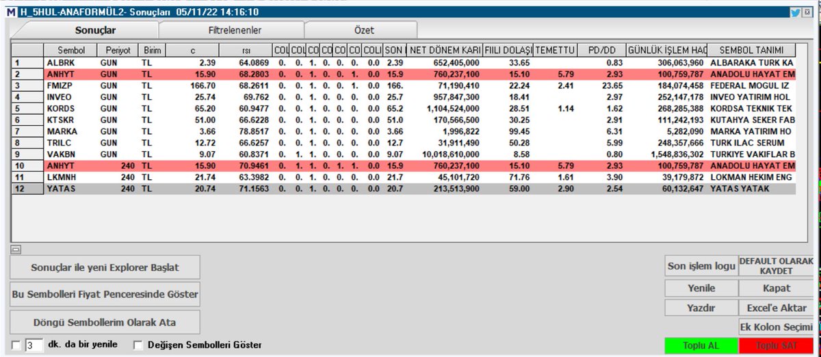Click the Yazdır button
The width and height of the screenshot is (821, 357).
[701, 308]
